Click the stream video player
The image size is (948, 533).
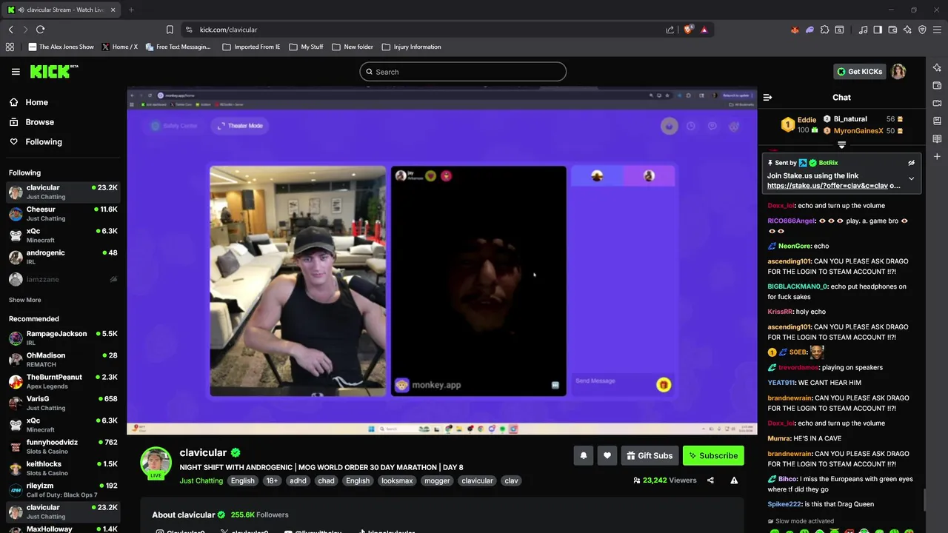click(x=441, y=261)
